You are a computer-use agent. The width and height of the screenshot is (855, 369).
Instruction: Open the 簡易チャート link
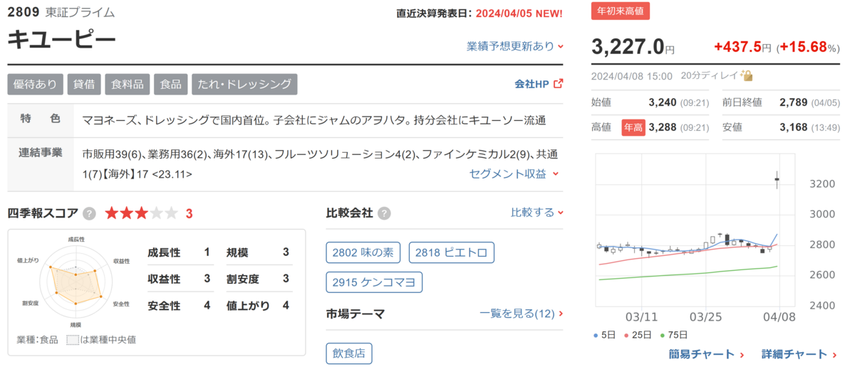click(x=707, y=354)
